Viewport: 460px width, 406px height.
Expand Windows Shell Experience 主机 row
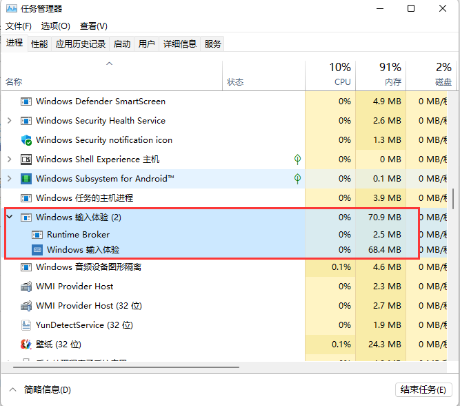click(10, 159)
